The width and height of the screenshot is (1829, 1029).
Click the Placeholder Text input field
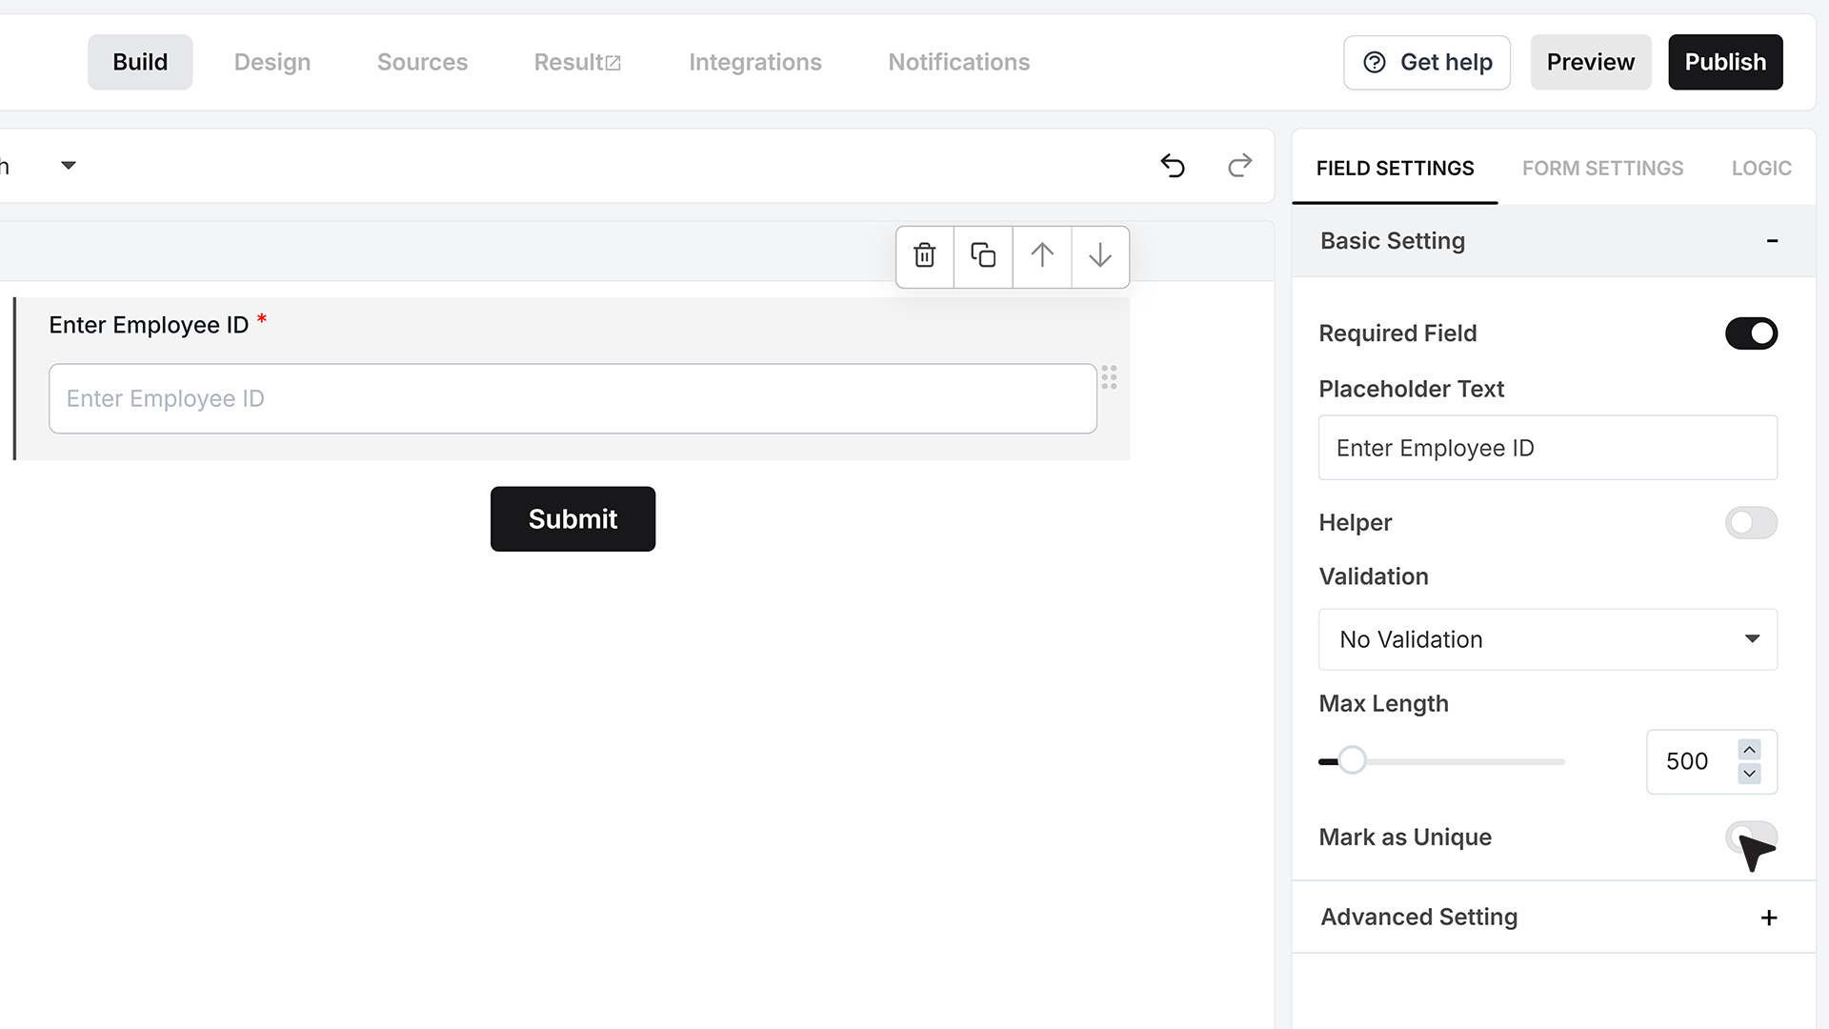coord(1548,448)
